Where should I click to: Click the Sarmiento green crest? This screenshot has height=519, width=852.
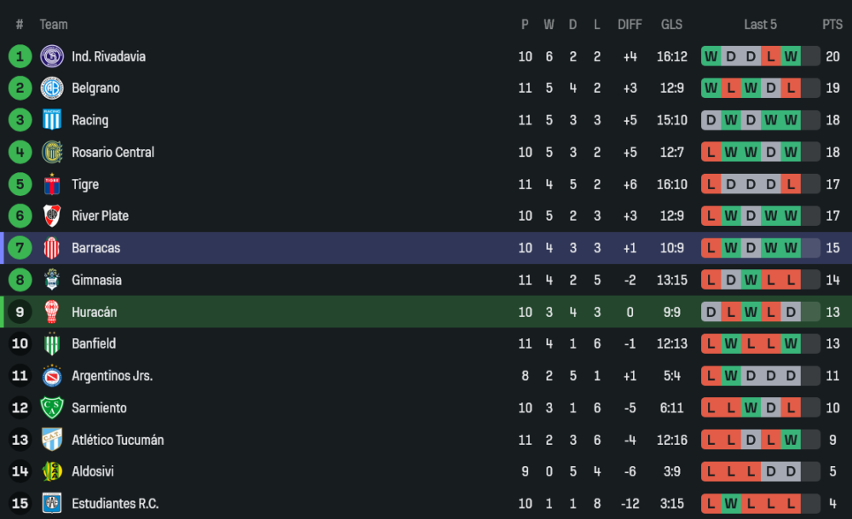click(x=52, y=407)
